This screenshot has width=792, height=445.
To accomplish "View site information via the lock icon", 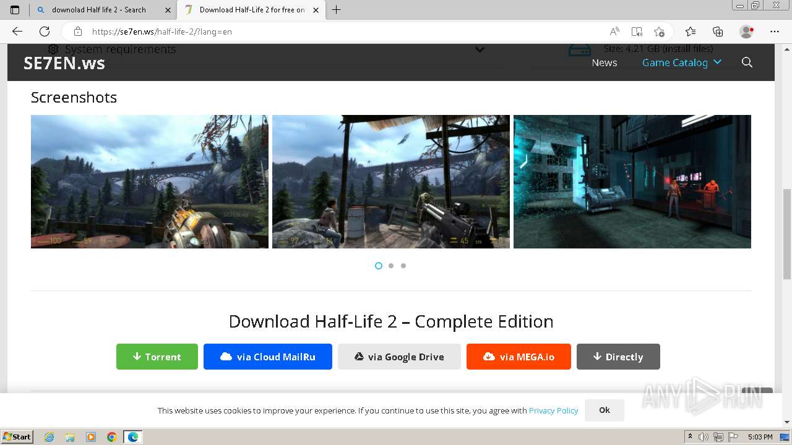I will pyautogui.click(x=78, y=32).
